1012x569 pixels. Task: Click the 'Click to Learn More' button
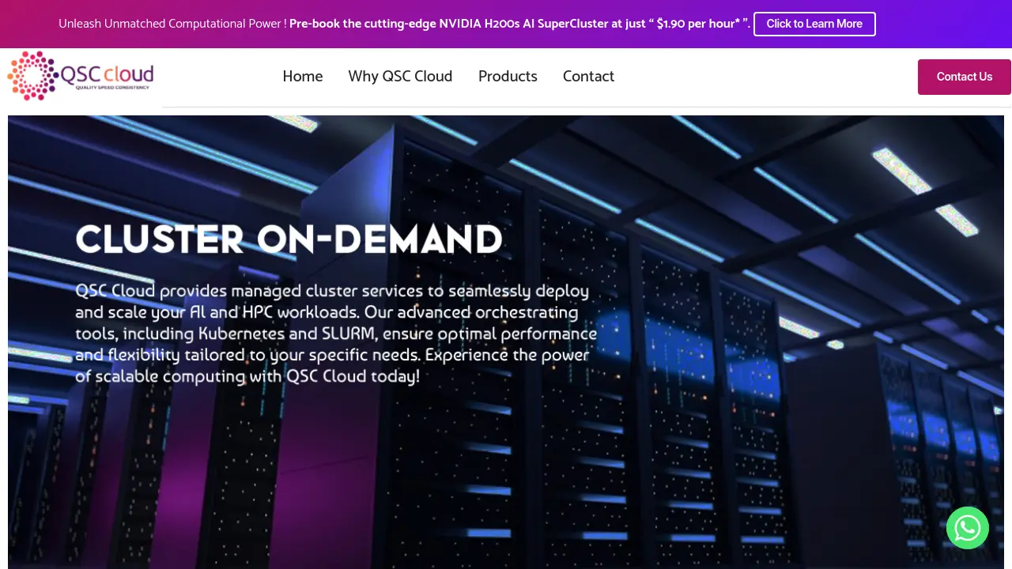pyautogui.click(x=814, y=24)
